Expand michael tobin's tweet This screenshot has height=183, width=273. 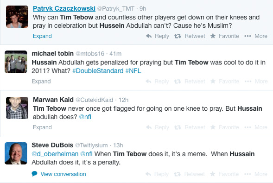tap(41, 81)
